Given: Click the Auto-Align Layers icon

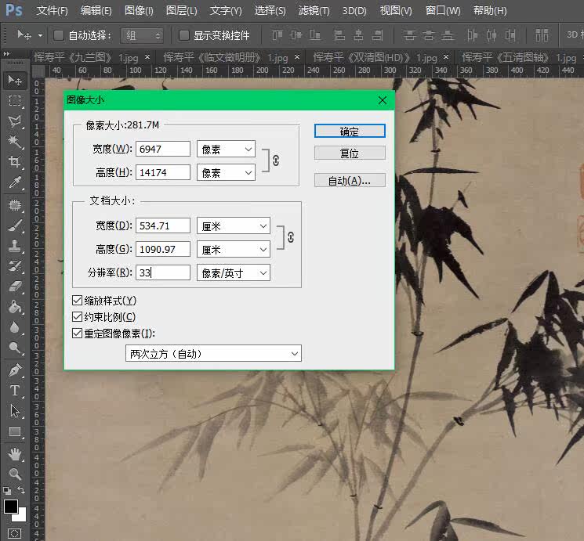Looking at the screenshot, I should click(x=542, y=35).
